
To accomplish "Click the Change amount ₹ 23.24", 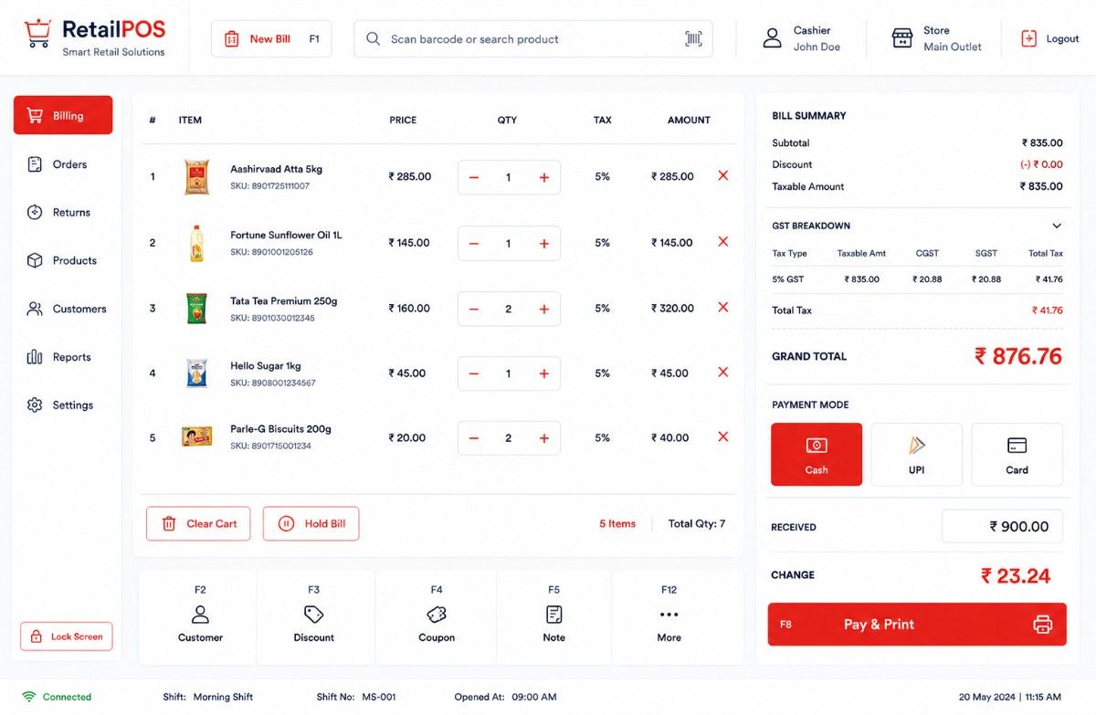I will (x=1016, y=575).
